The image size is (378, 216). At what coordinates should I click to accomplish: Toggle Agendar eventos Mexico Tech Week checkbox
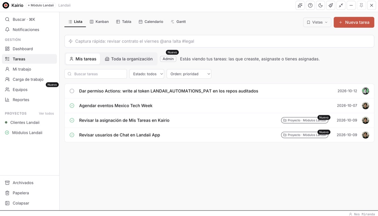72,106
